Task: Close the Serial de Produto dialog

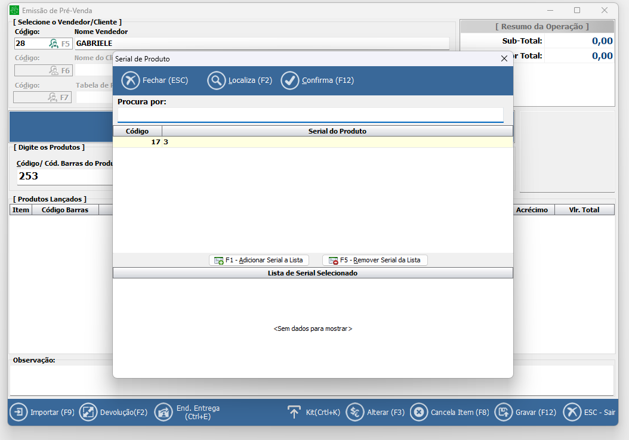Action: 504,58
